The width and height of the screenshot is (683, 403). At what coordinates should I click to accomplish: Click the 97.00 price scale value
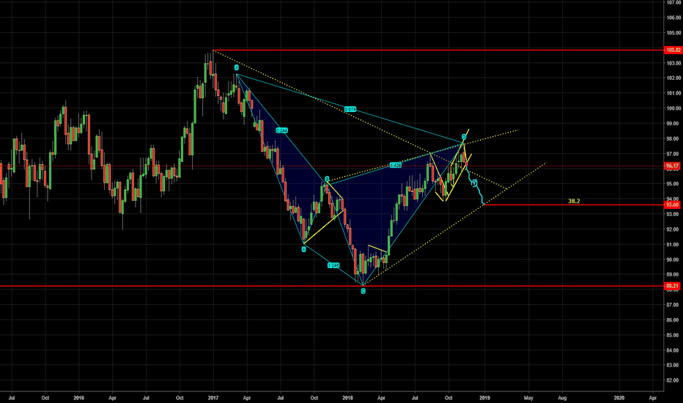[x=674, y=154]
